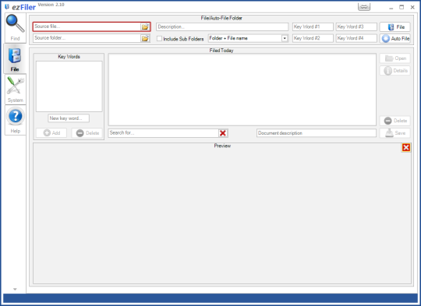The height and width of the screenshot is (306, 421).
Task: Focus the Source file input field
Action: [87, 26]
